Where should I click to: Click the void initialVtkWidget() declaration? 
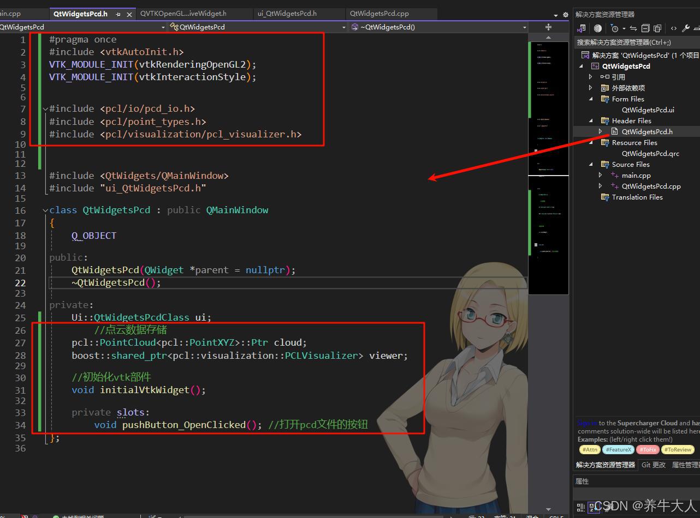click(x=139, y=390)
